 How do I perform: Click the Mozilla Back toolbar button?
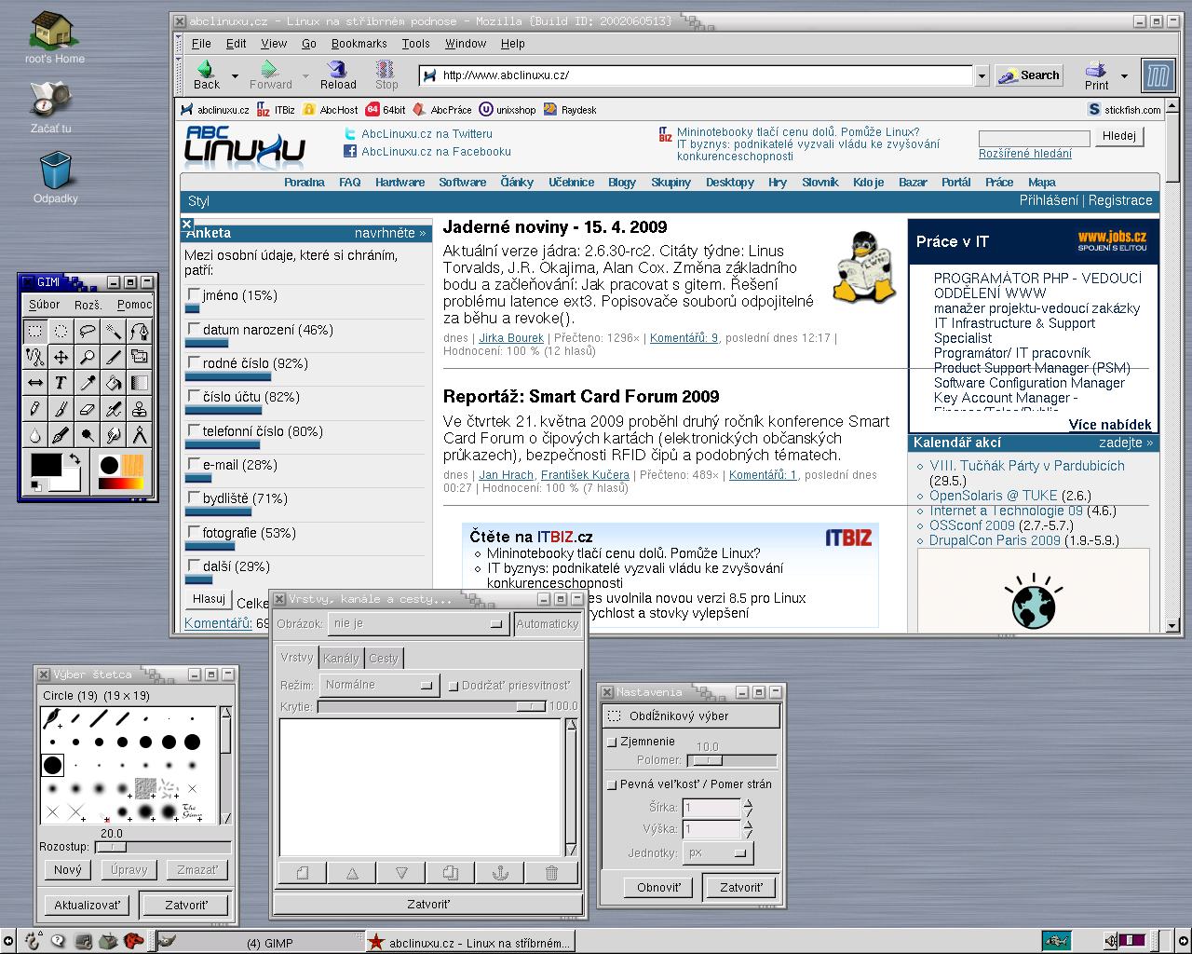coord(207,75)
